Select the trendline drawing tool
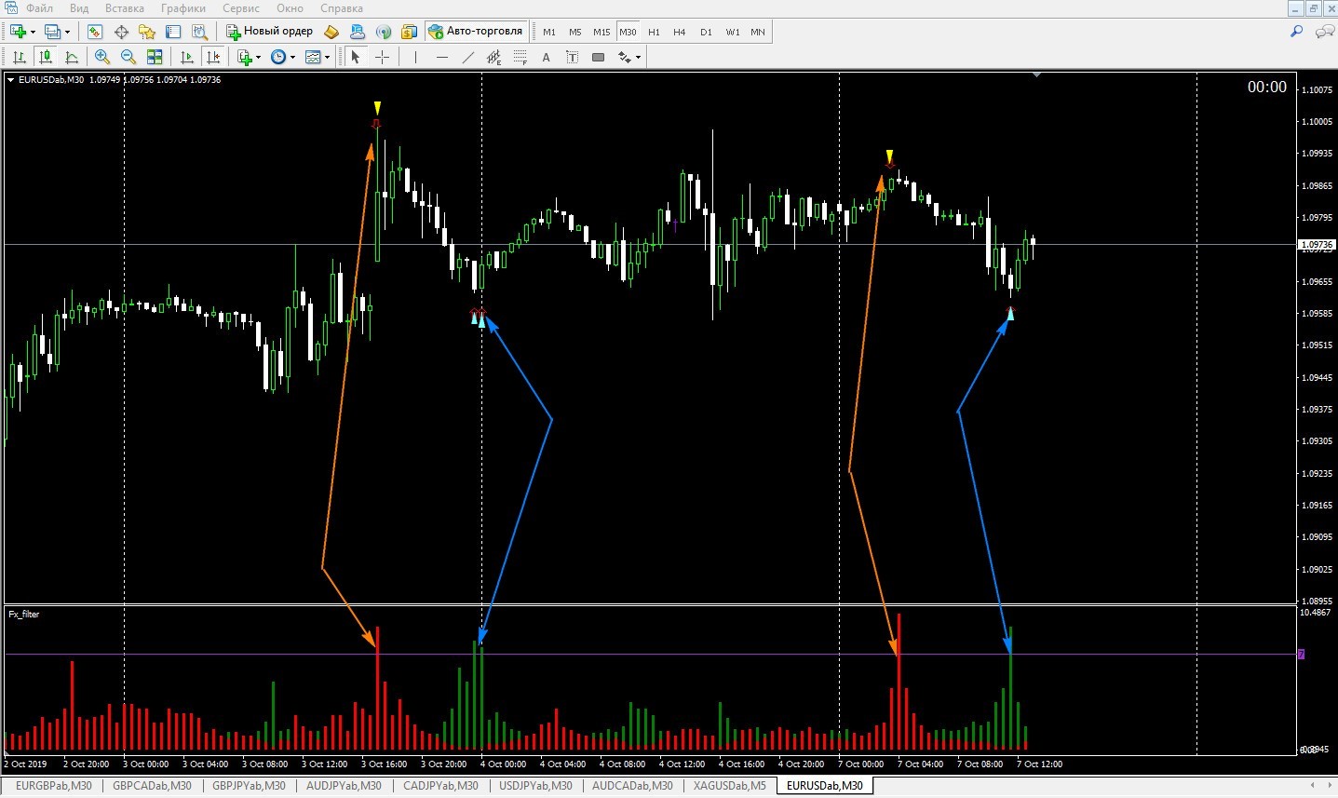 click(467, 57)
